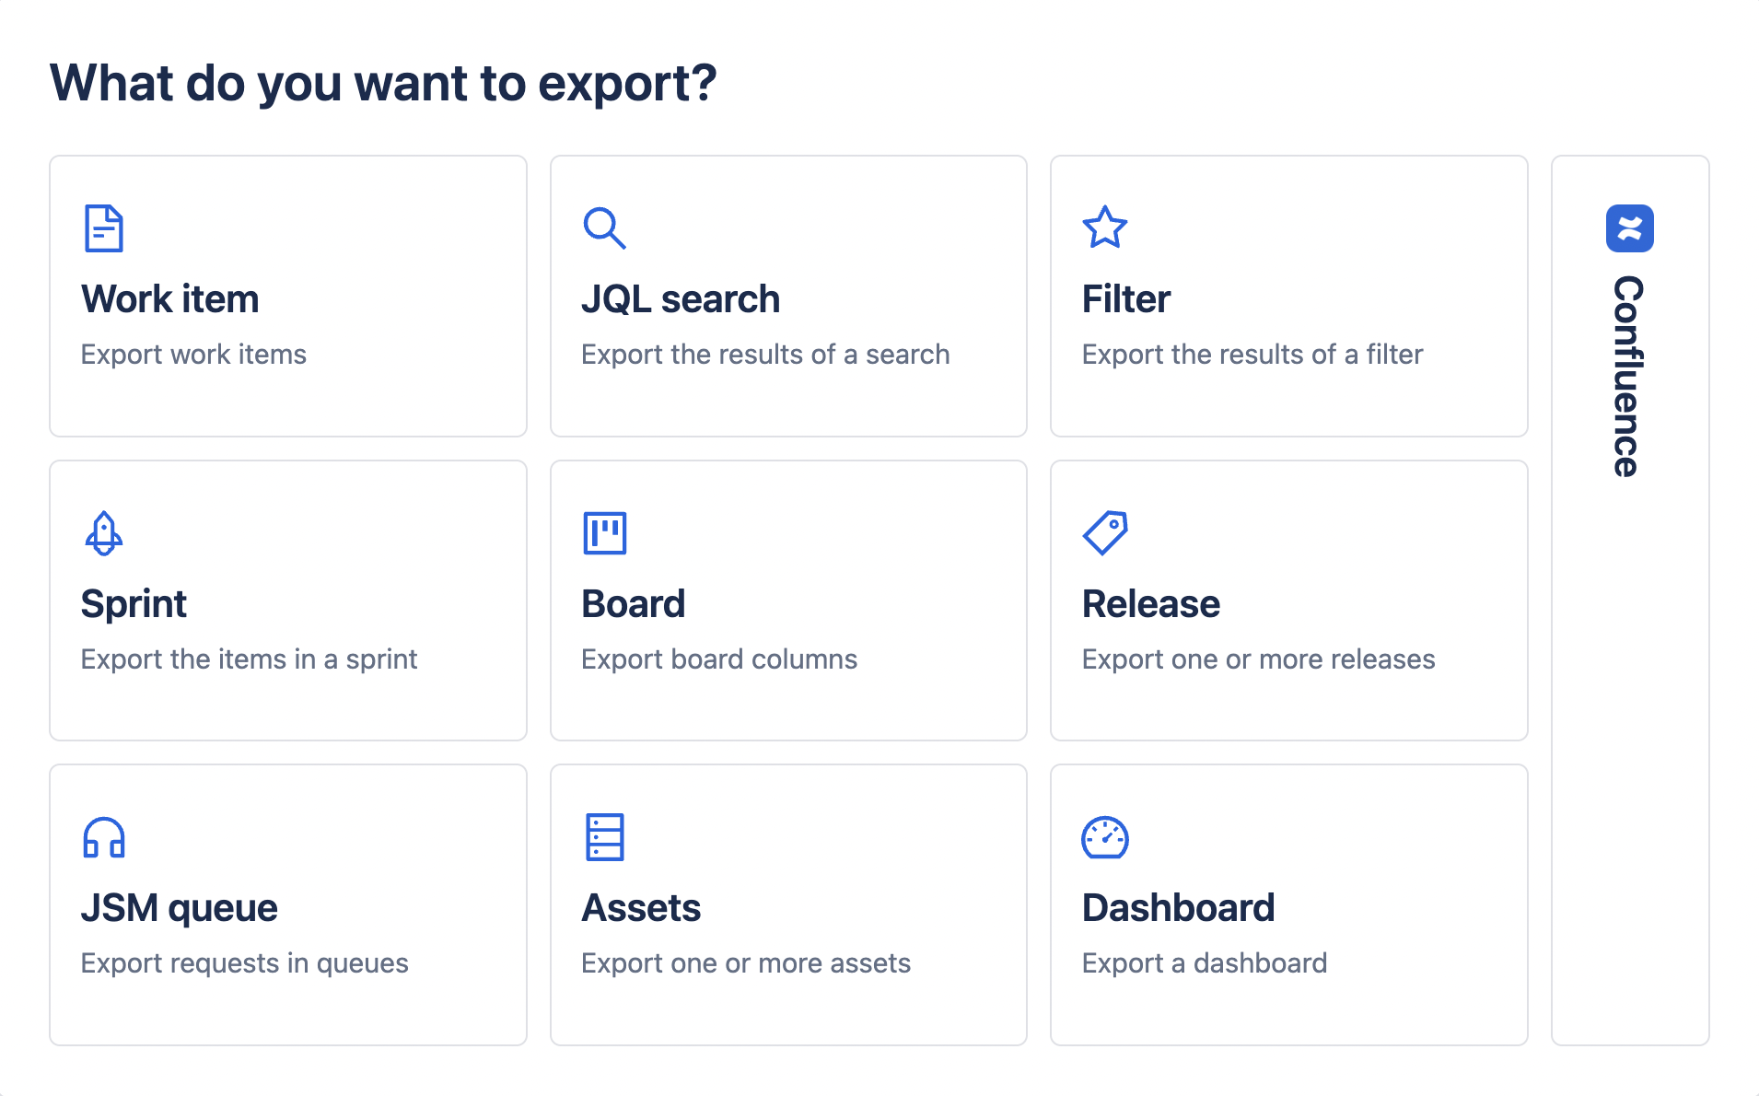1759x1096 pixels.
Task: Click the Assets server icon
Action: tap(604, 837)
